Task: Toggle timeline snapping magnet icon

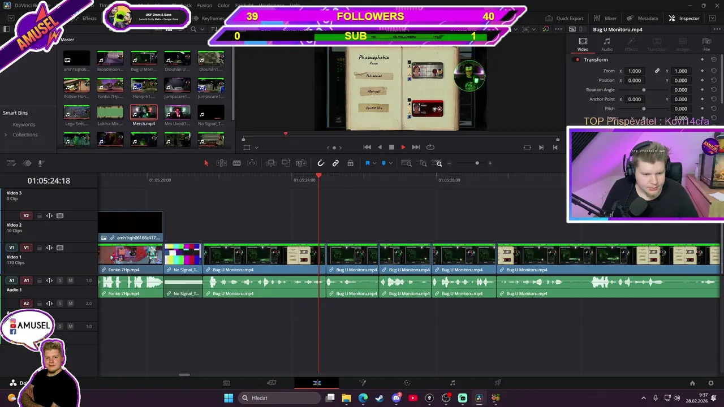Action: pos(321,163)
